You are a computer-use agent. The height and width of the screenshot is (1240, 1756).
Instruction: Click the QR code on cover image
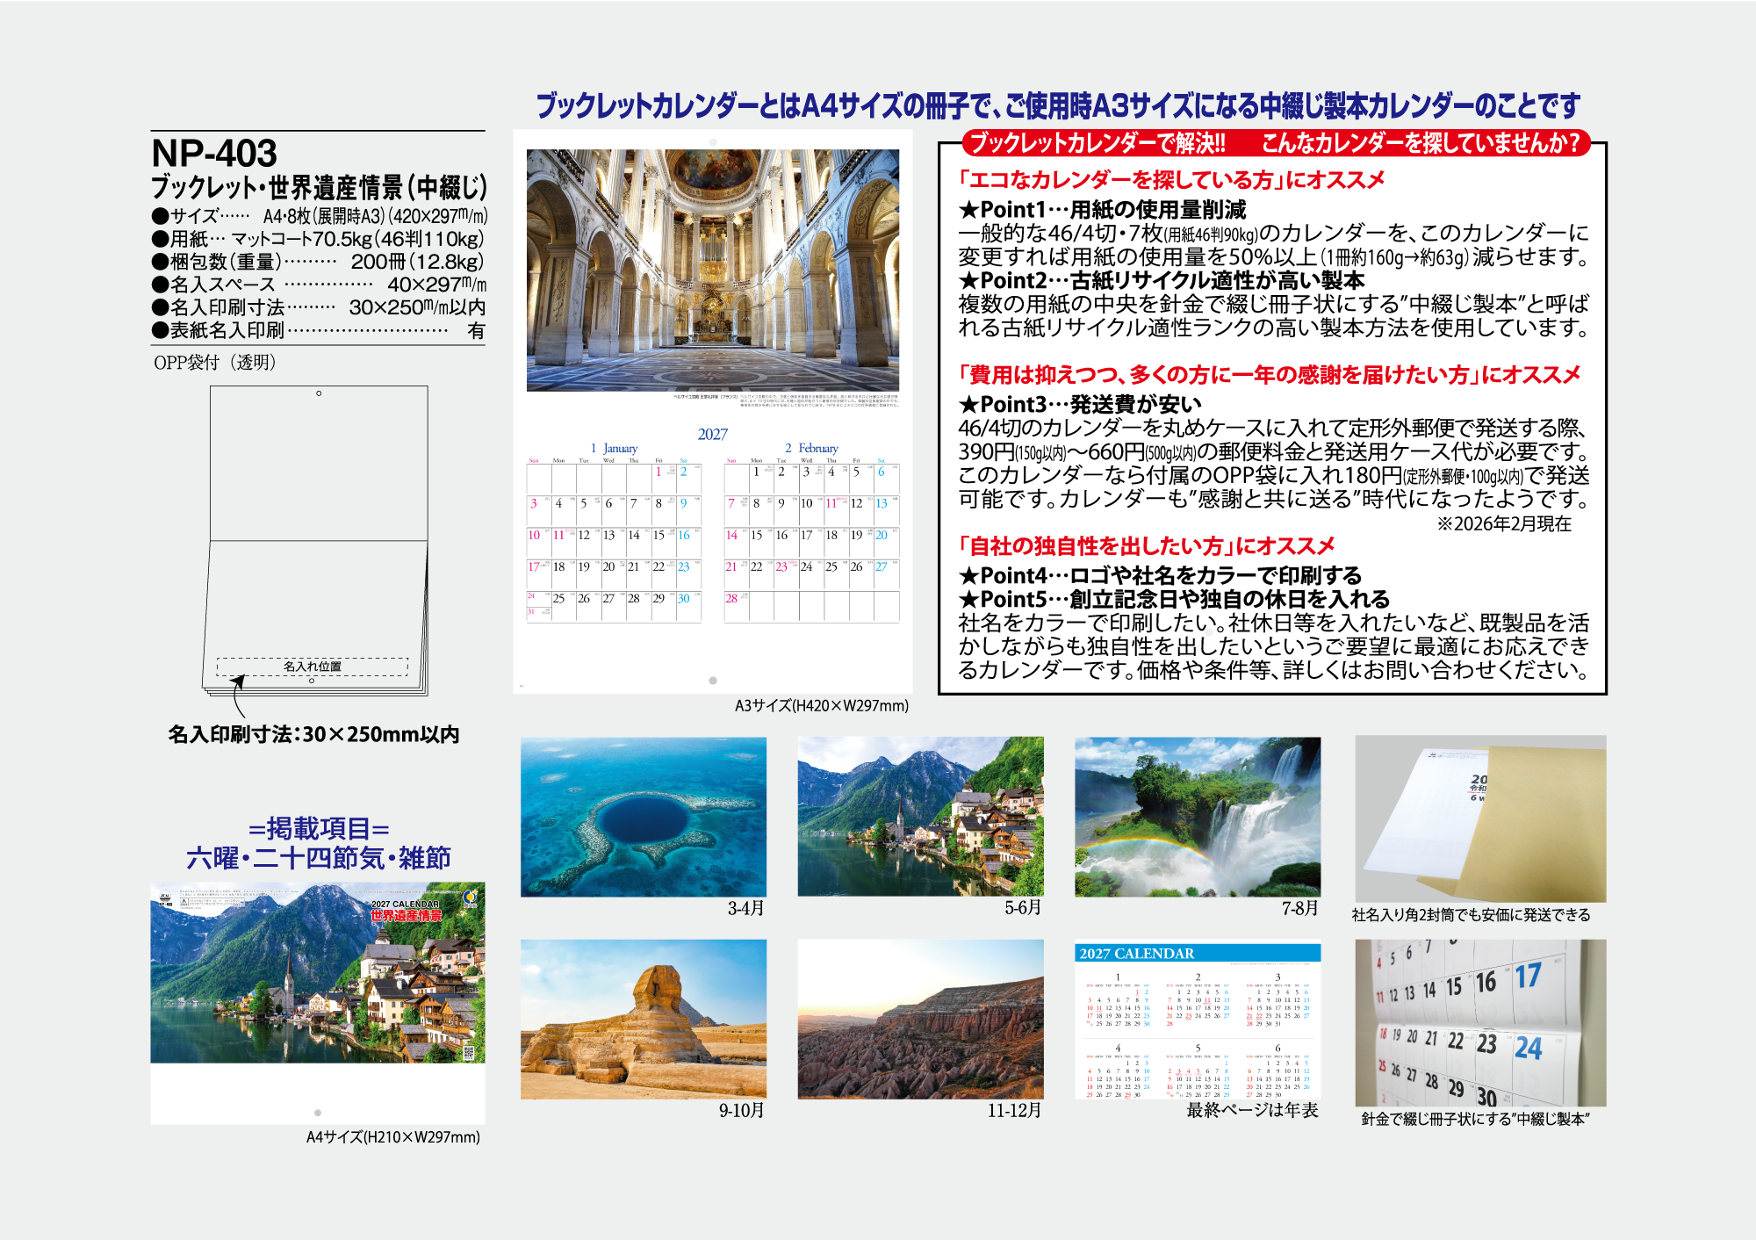(x=468, y=1052)
